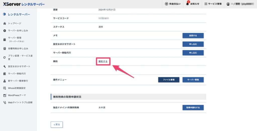Click 独自ドメイン1年無料特典 label
257x131 pixels.
point(66,108)
